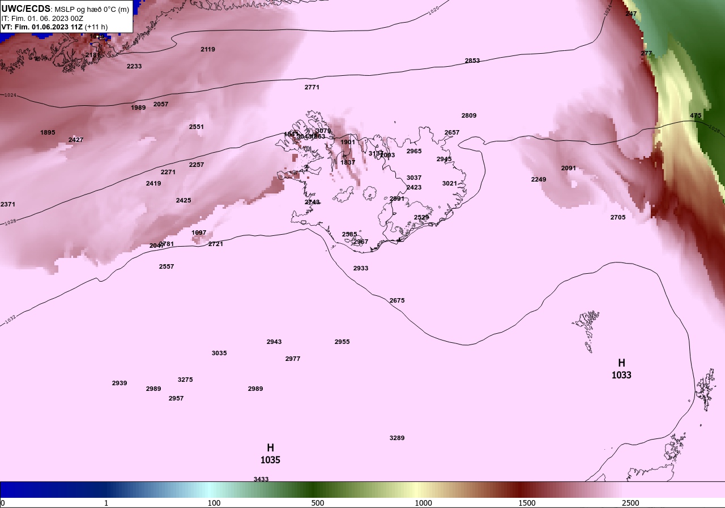Click the 500 label under the color scale
Viewport: 725px width, 508px height.
pos(318,503)
